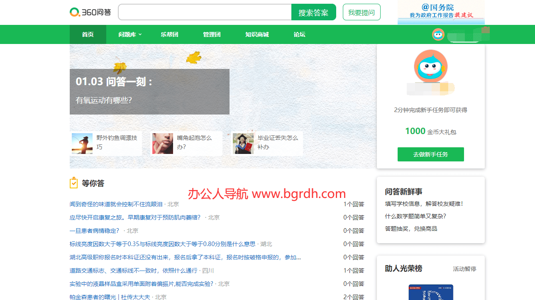The height and width of the screenshot is (300, 535).
Task: Visit the 论坛 section
Action: point(299,34)
